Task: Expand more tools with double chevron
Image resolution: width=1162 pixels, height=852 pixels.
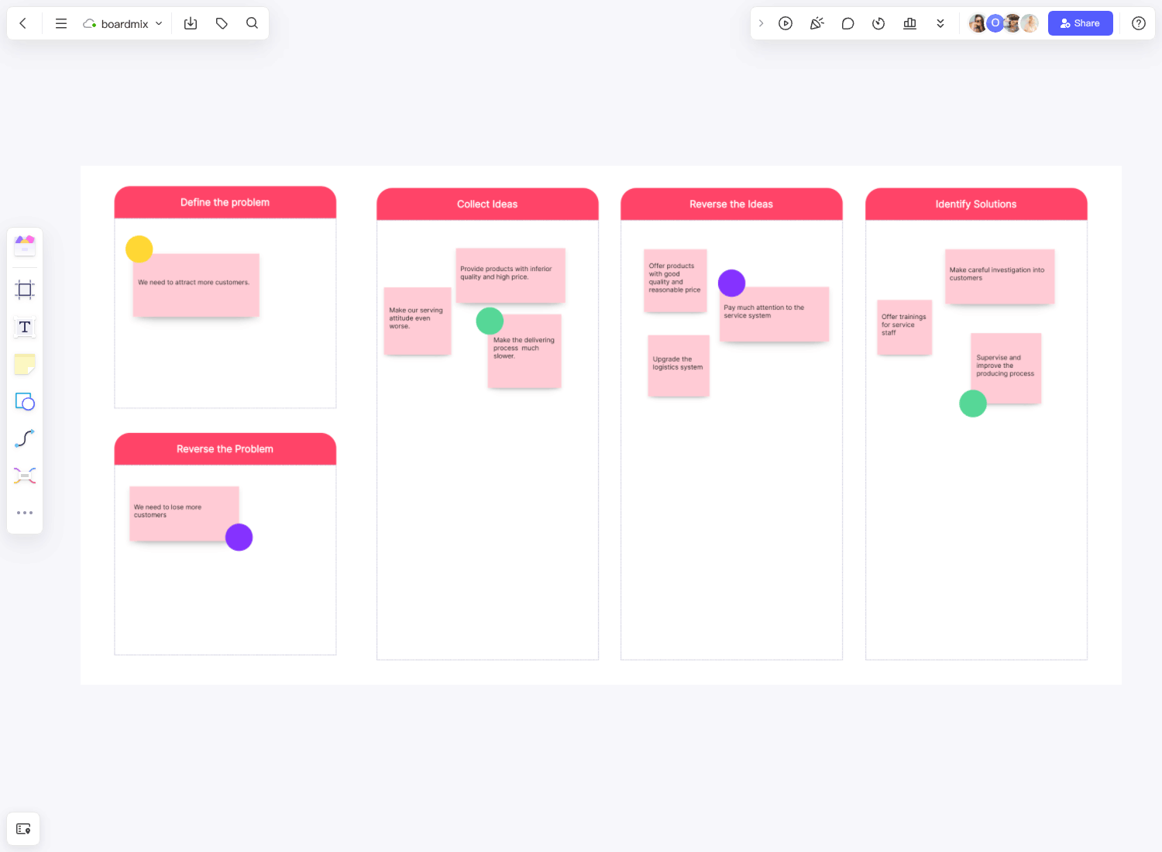Action: pyautogui.click(x=940, y=23)
